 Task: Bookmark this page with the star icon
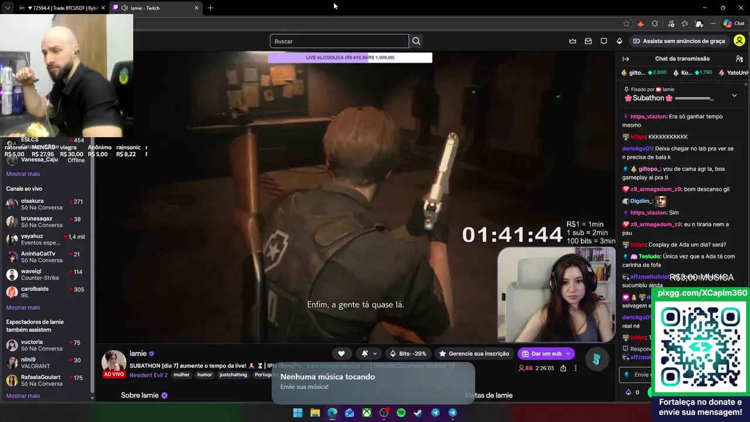pos(626,23)
